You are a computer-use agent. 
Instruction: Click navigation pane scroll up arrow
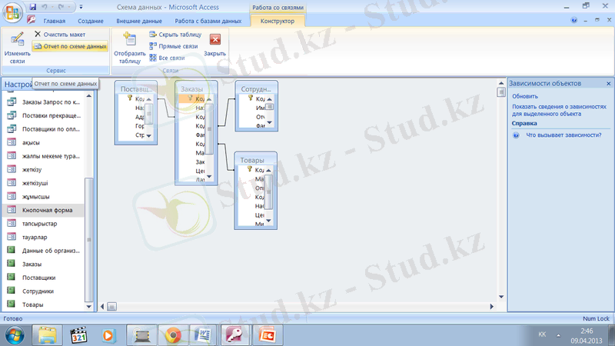pyautogui.click(x=89, y=96)
